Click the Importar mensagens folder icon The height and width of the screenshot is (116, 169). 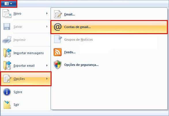(x=7, y=53)
